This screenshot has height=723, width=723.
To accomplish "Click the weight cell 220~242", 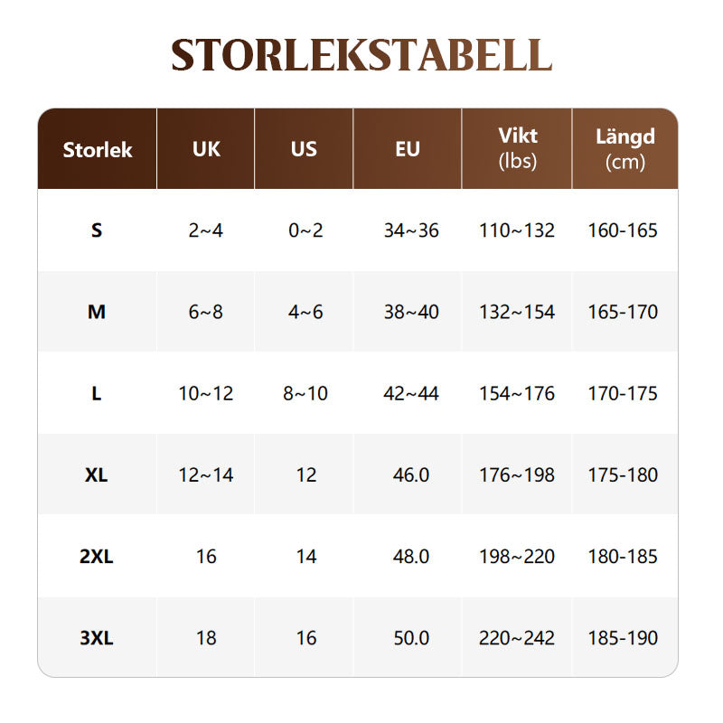I will (517, 637).
